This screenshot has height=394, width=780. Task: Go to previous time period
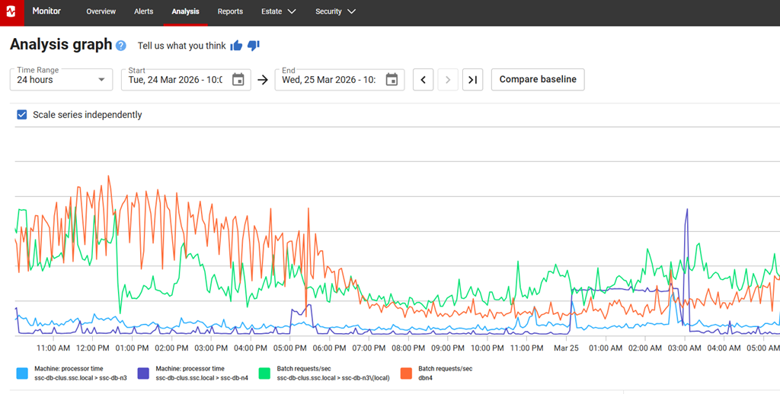tap(424, 80)
